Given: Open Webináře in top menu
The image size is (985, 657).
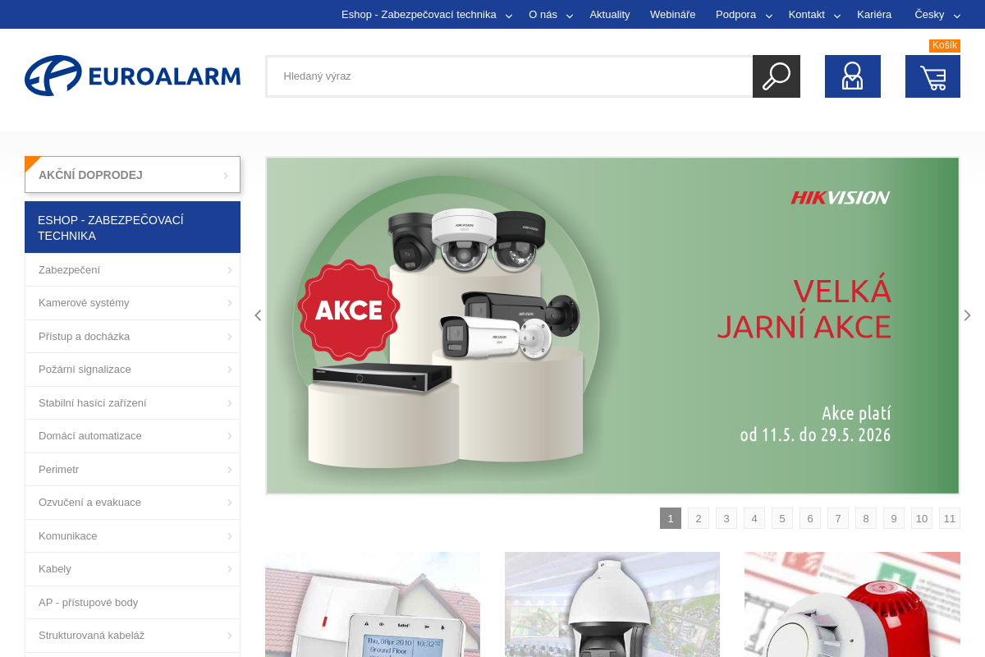Looking at the screenshot, I should coord(673,15).
